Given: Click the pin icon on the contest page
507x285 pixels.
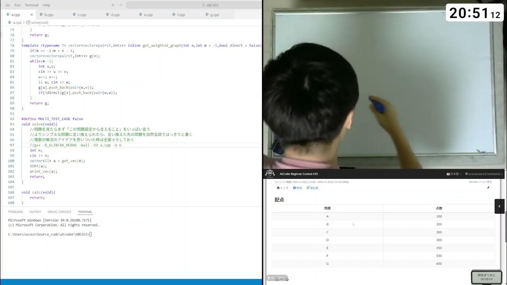Looking at the screenshot, I should pyautogui.click(x=488, y=188).
